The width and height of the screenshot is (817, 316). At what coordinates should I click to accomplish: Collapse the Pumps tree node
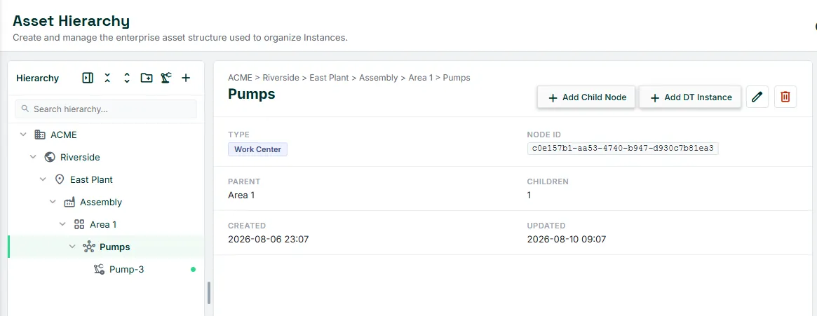72,247
